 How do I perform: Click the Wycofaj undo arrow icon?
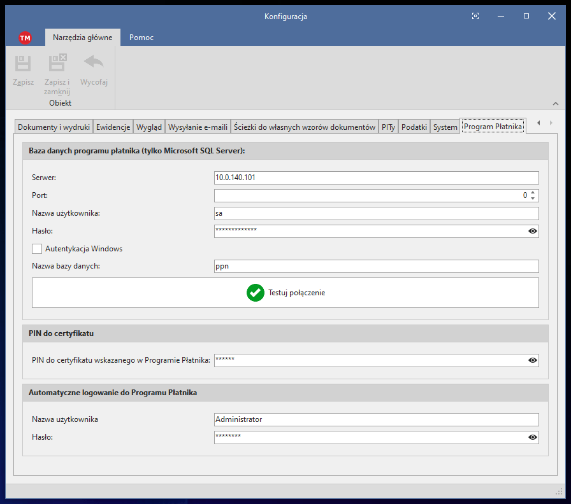94,63
